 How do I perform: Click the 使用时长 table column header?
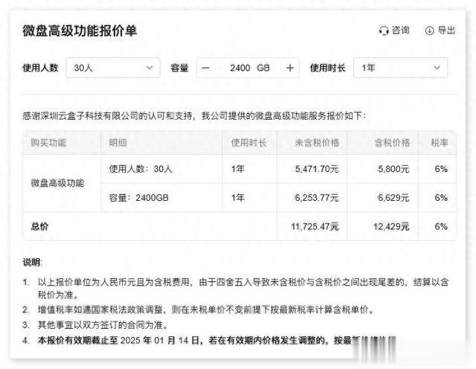point(249,143)
